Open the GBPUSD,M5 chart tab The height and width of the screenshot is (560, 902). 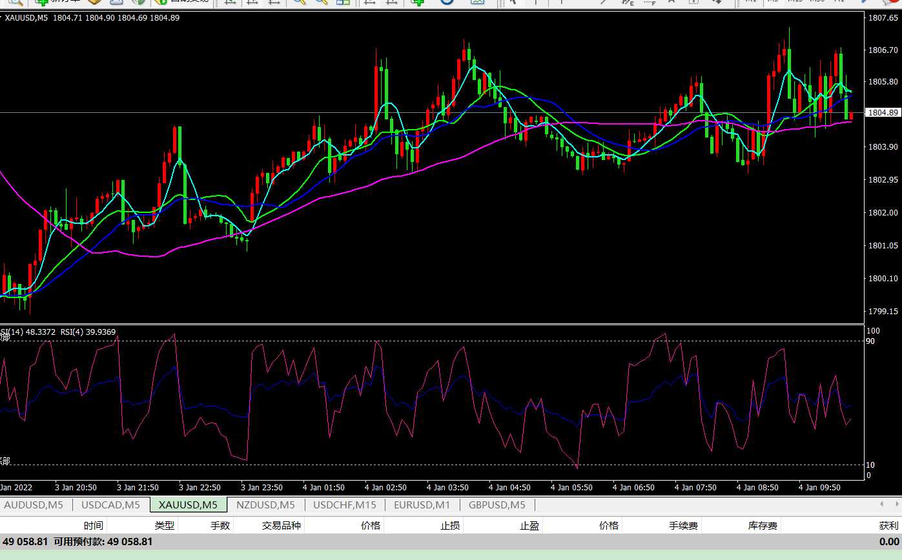point(497,505)
